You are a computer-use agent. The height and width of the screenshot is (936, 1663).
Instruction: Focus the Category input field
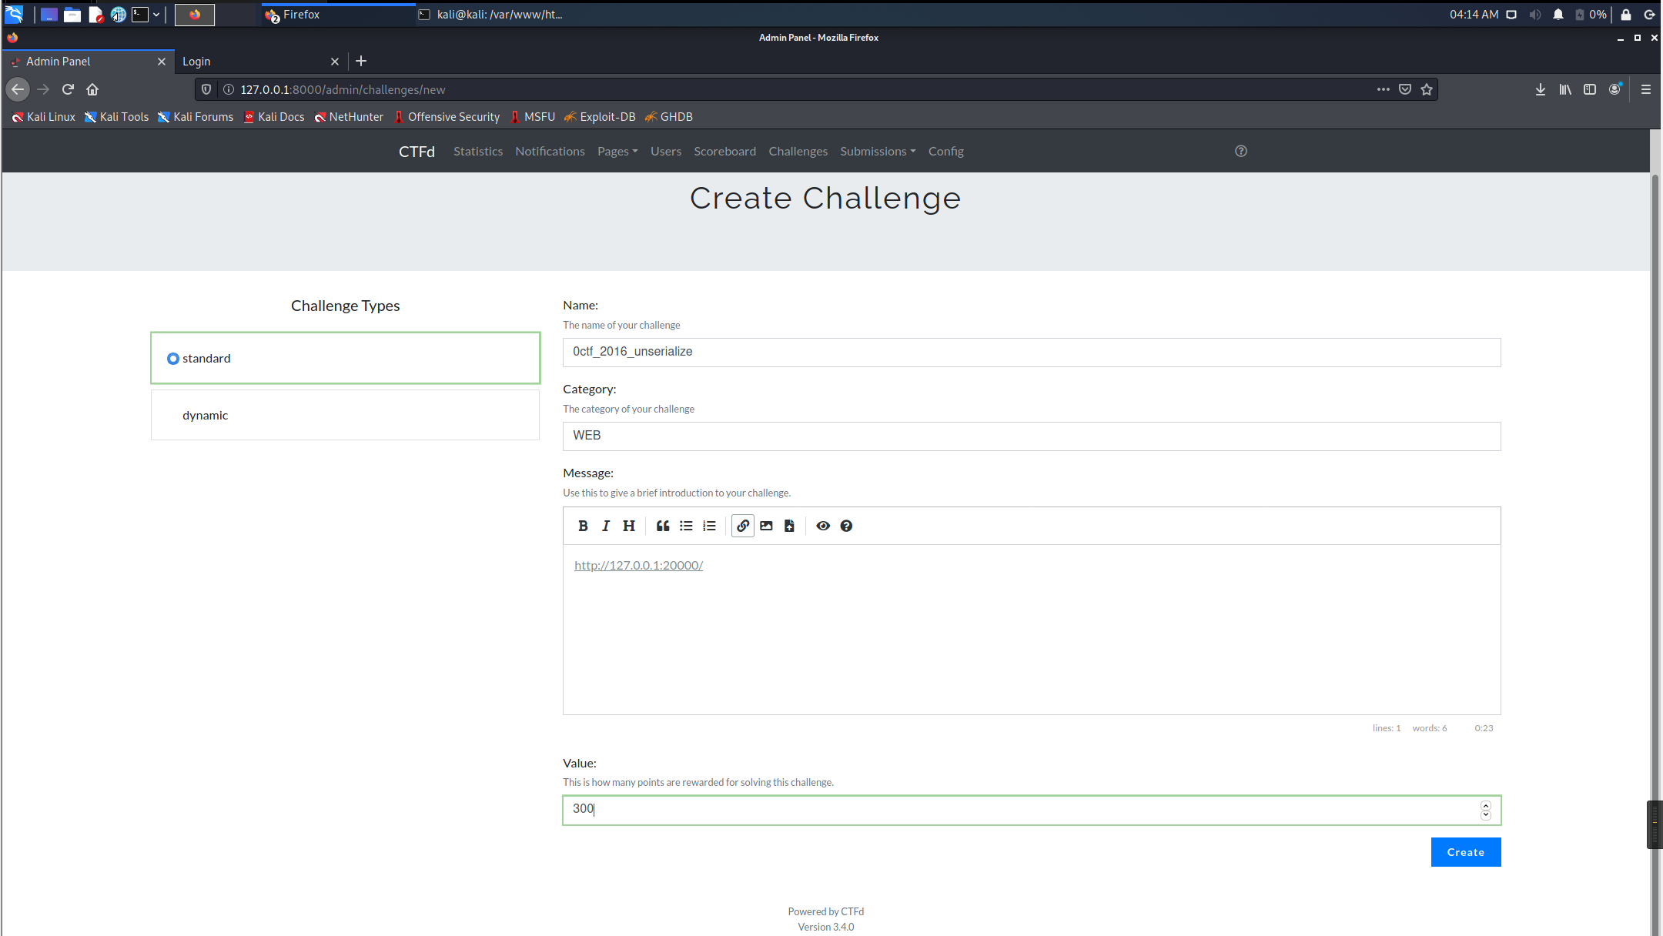pos(1032,436)
